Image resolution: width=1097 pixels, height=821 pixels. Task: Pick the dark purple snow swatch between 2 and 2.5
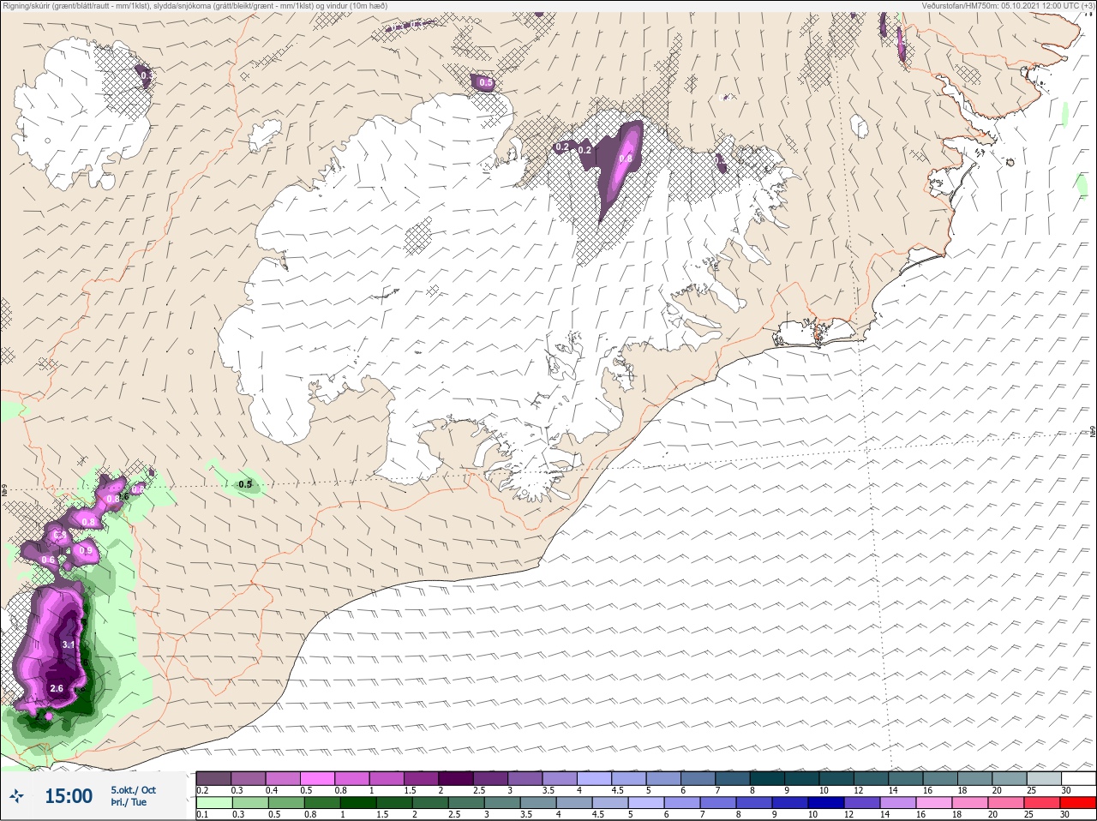pos(456,778)
